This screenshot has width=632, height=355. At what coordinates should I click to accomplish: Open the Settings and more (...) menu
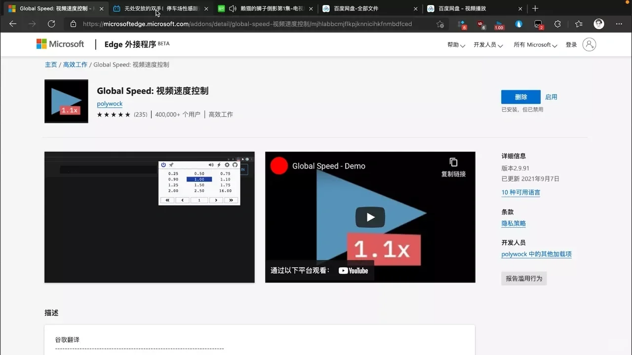(619, 24)
